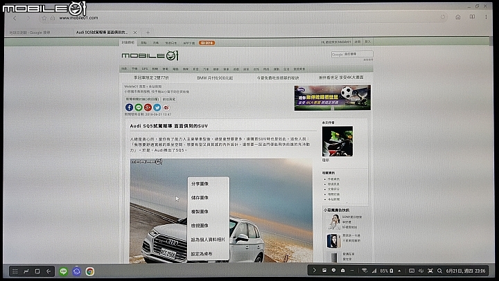Screen dimensions: 499x281
Task: Click the soccer ball banner ad
Action: coord(332,98)
